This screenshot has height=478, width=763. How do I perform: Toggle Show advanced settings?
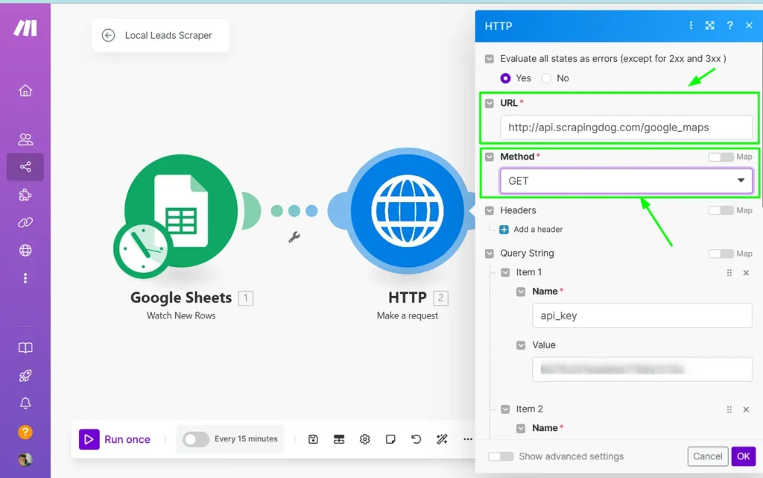click(x=500, y=456)
